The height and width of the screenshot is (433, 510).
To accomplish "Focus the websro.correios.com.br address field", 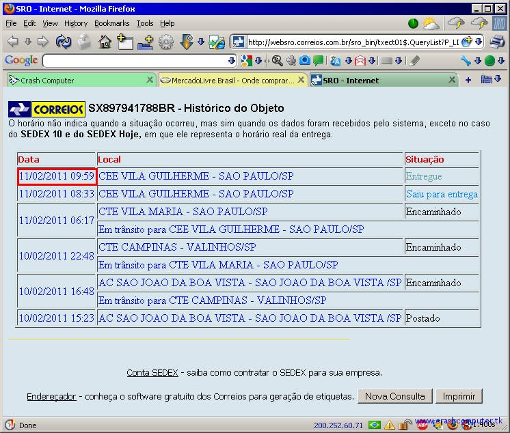I will (x=353, y=42).
